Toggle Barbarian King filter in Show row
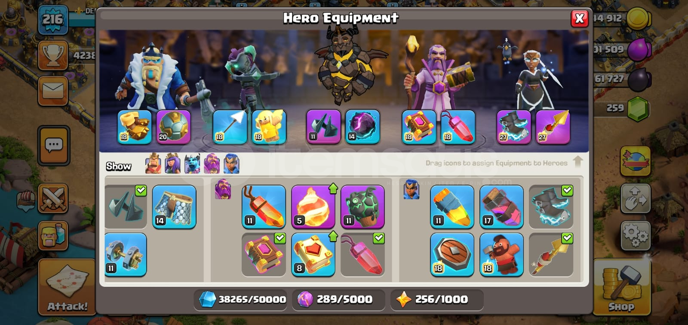This screenshot has height=325, width=688. pos(153,164)
